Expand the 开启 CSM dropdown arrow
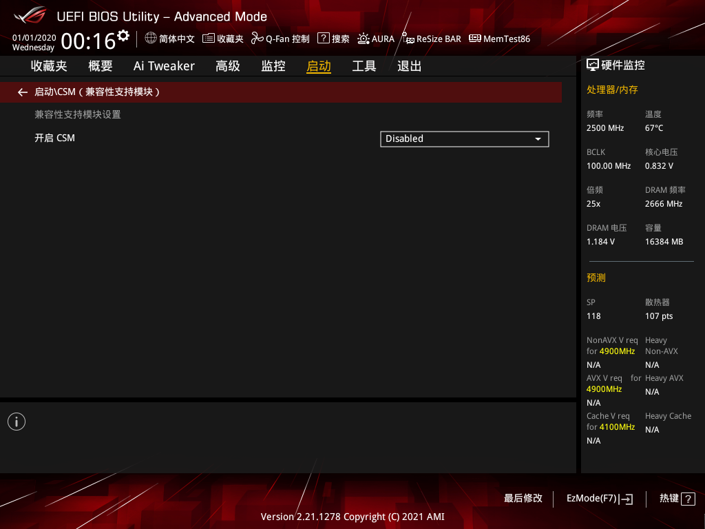This screenshot has height=529, width=705. 538,139
